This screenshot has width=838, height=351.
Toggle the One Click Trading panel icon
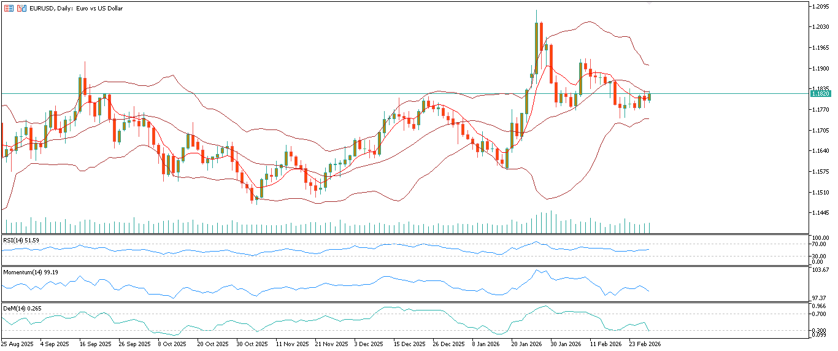tap(21, 9)
